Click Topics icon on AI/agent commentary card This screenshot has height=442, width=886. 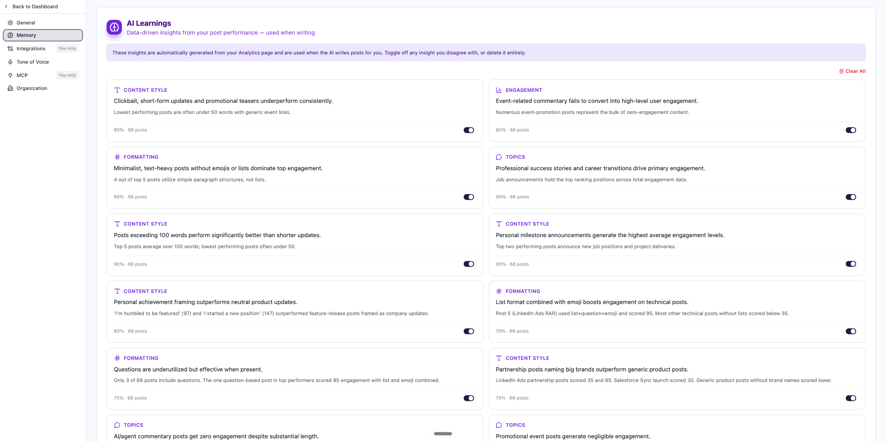117,425
